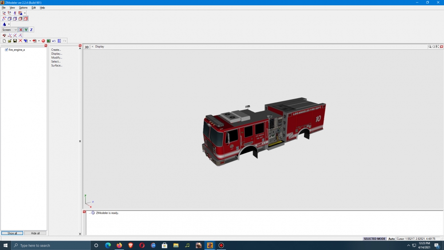Screen dimensions: 444x250
Task: Open the View menu
Action: (12, 8)
